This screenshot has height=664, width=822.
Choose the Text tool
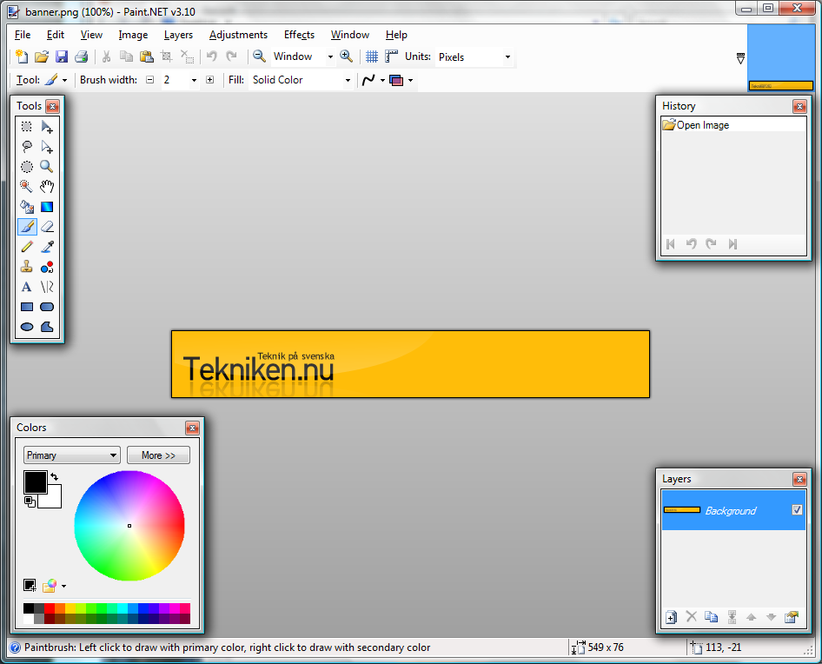click(x=27, y=287)
